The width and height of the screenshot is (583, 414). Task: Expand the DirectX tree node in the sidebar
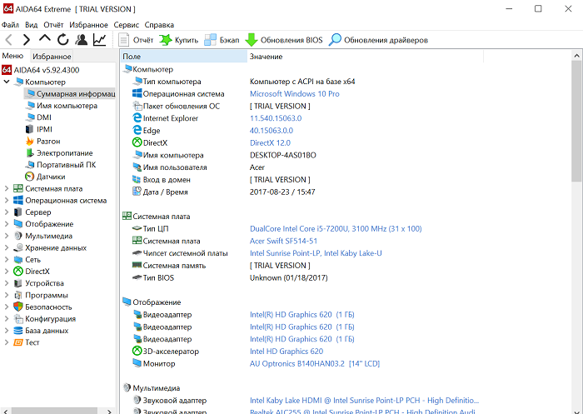coord(7,272)
